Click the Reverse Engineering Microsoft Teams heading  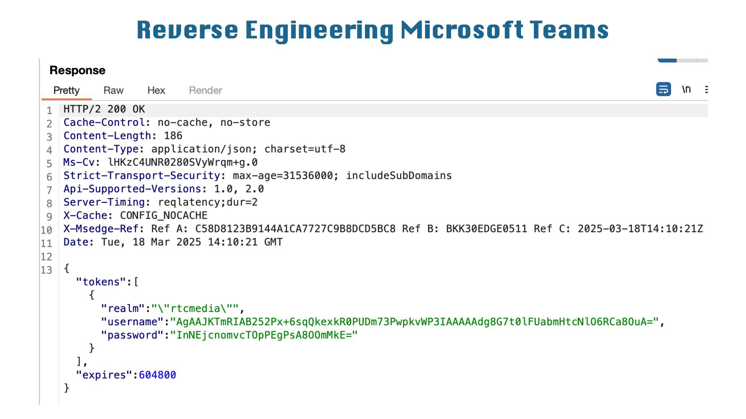coord(373,30)
